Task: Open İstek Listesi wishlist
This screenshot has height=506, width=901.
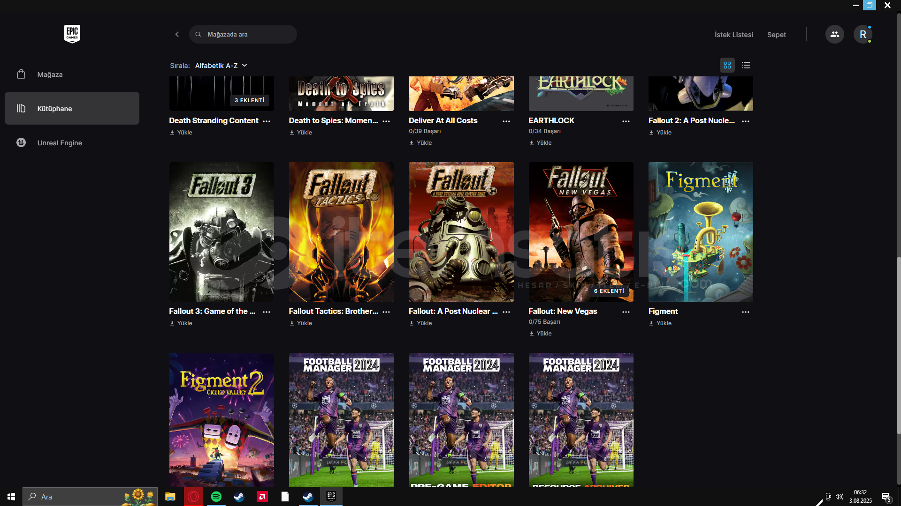Action: [733, 35]
